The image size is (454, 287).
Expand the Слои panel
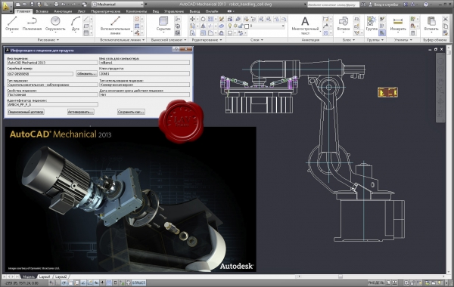[x=257, y=40]
